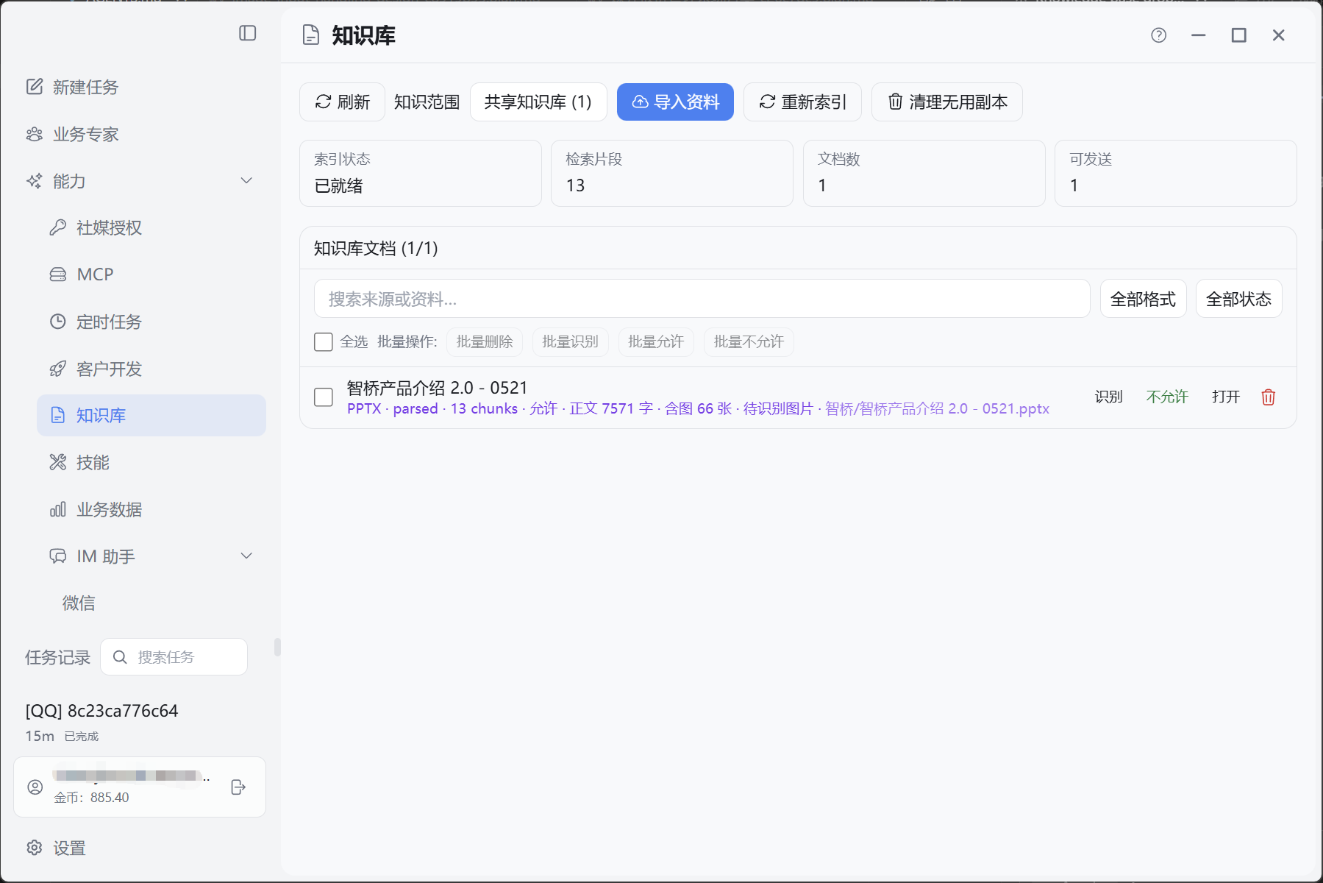Collapse the IM 助手 chevron
This screenshot has width=1323, height=883.
click(247, 556)
